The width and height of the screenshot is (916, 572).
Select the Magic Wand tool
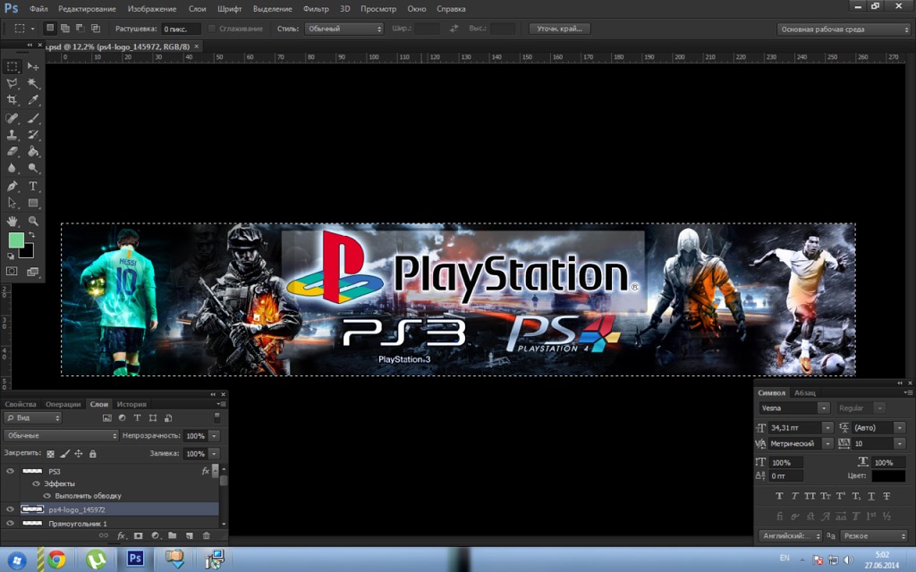(x=33, y=83)
